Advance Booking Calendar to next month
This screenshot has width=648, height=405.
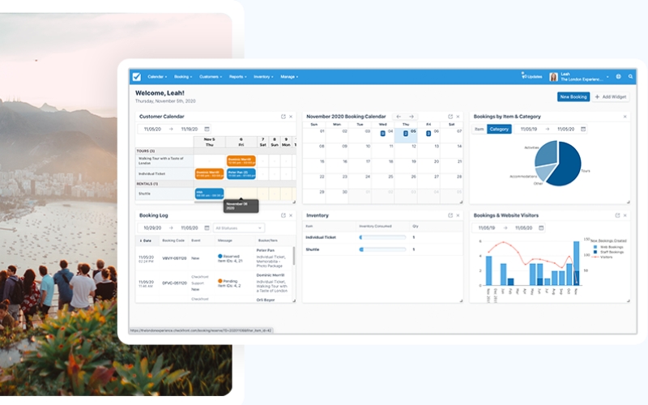411,117
